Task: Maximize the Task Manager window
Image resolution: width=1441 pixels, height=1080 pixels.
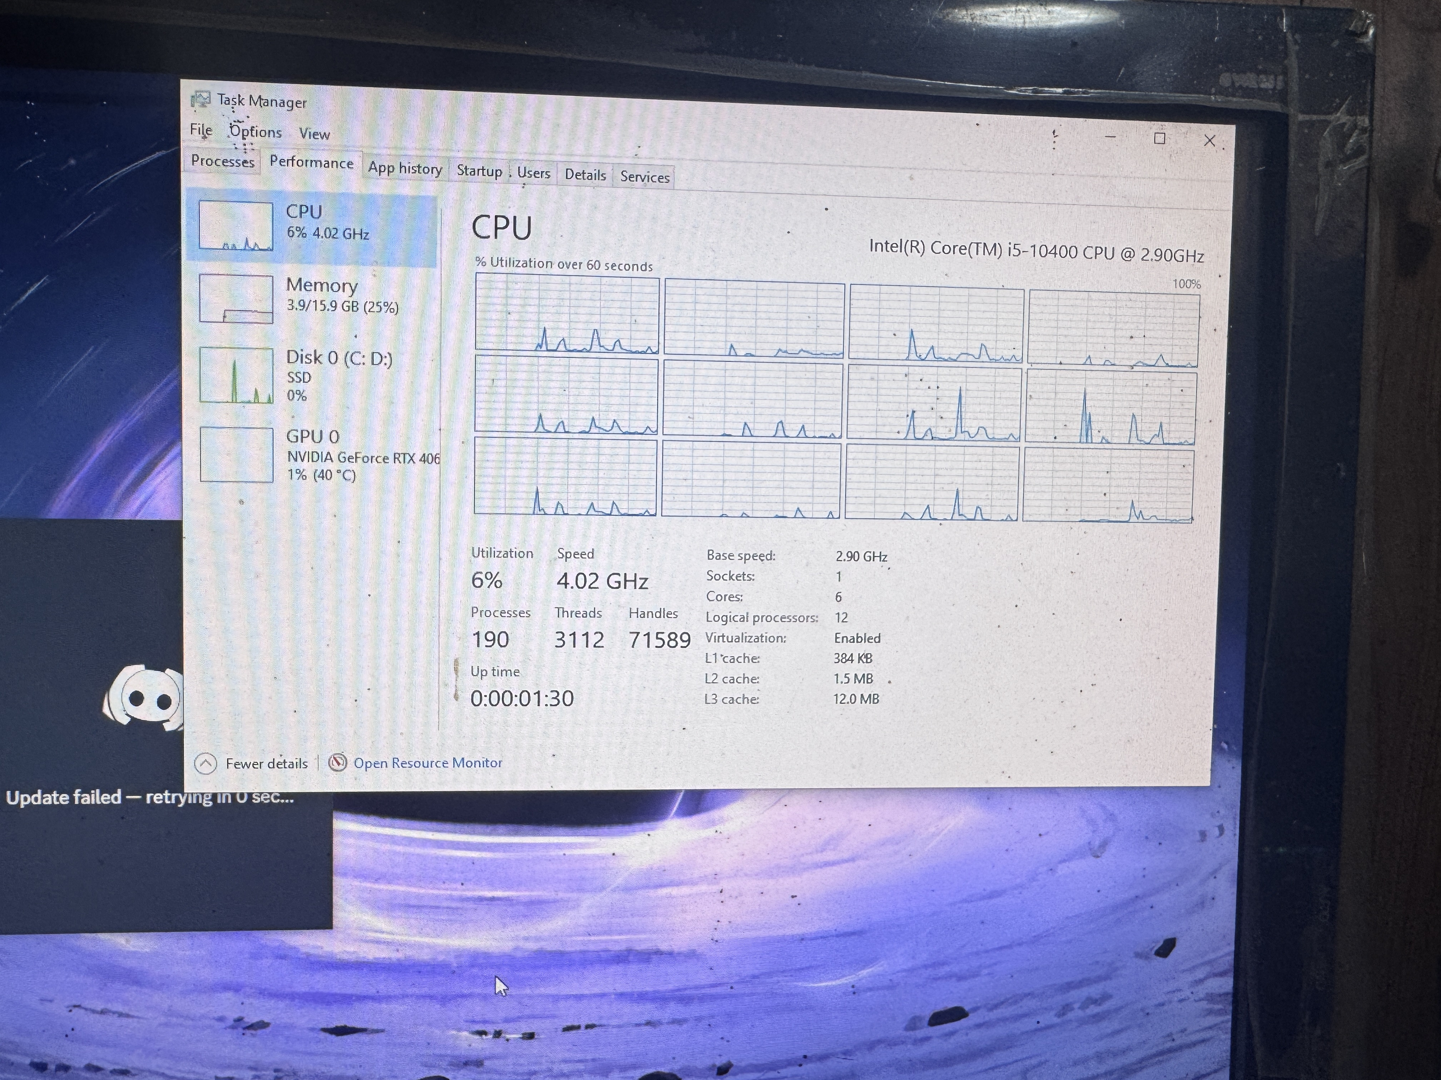Action: 1160,139
